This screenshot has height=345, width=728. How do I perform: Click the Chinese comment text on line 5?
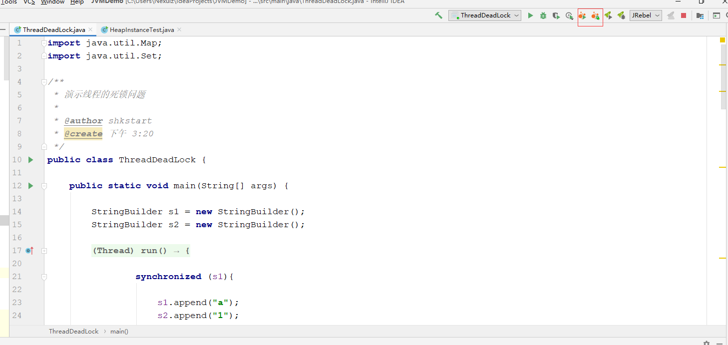[x=105, y=95]
